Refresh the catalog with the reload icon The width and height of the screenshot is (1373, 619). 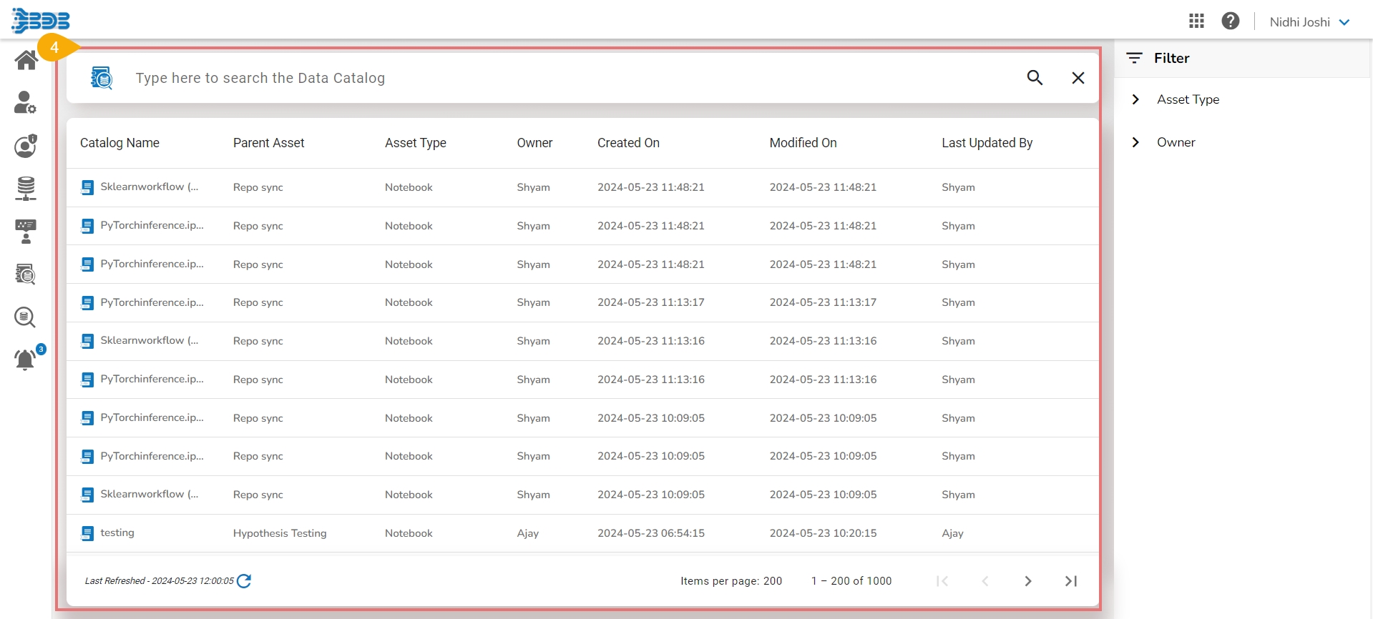[244, 580]
